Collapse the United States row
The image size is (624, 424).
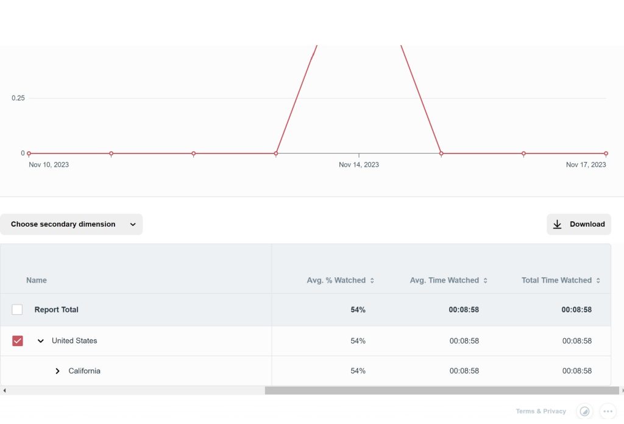click(x=41, y=341)
